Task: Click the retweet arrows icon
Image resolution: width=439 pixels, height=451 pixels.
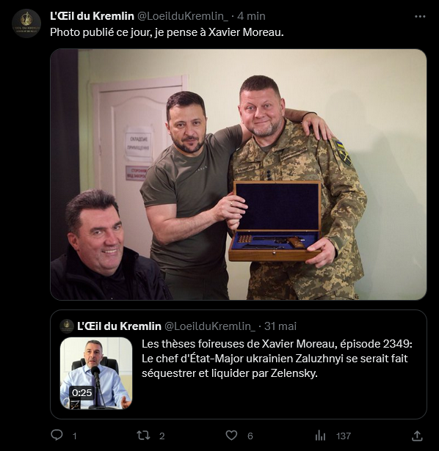Action: coord(143,436)
